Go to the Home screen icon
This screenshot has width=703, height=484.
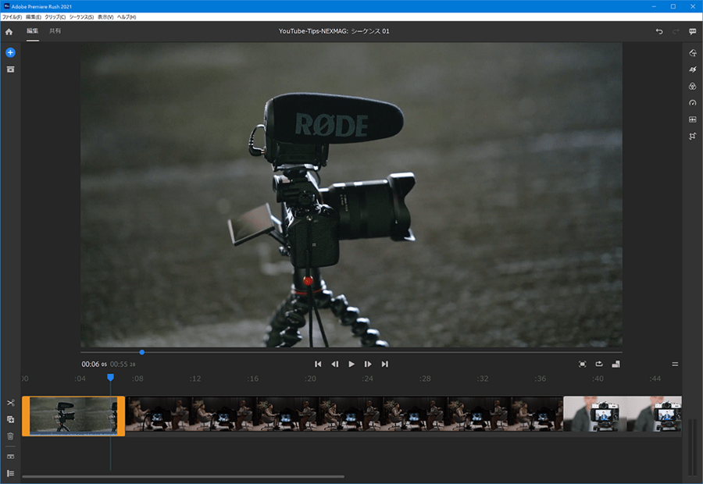(9, 31)
